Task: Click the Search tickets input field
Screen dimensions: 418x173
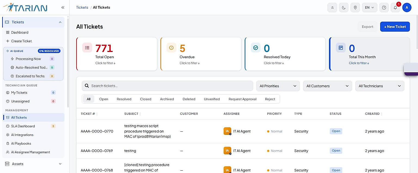Action: (167, 86)
